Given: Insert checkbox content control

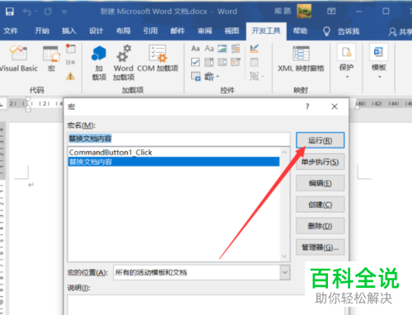Looking at the screenshot, I should [x=195, y=62].
